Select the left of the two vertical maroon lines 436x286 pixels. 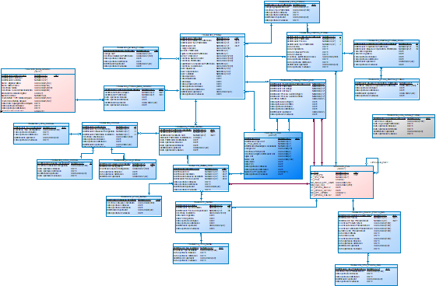[315, 142]
